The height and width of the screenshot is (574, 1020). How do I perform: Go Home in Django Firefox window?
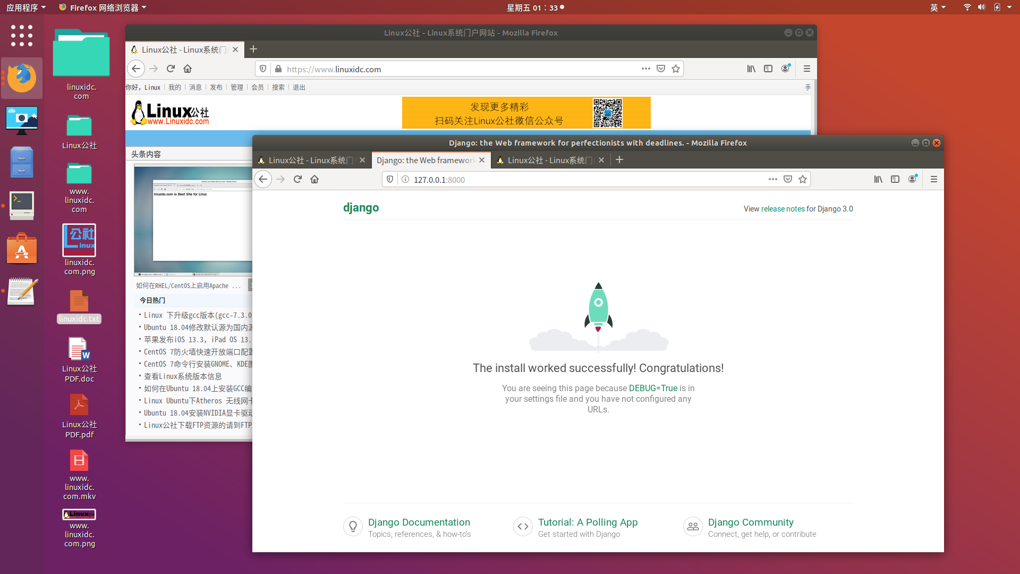pyautogui.click(x=314, y=180)
